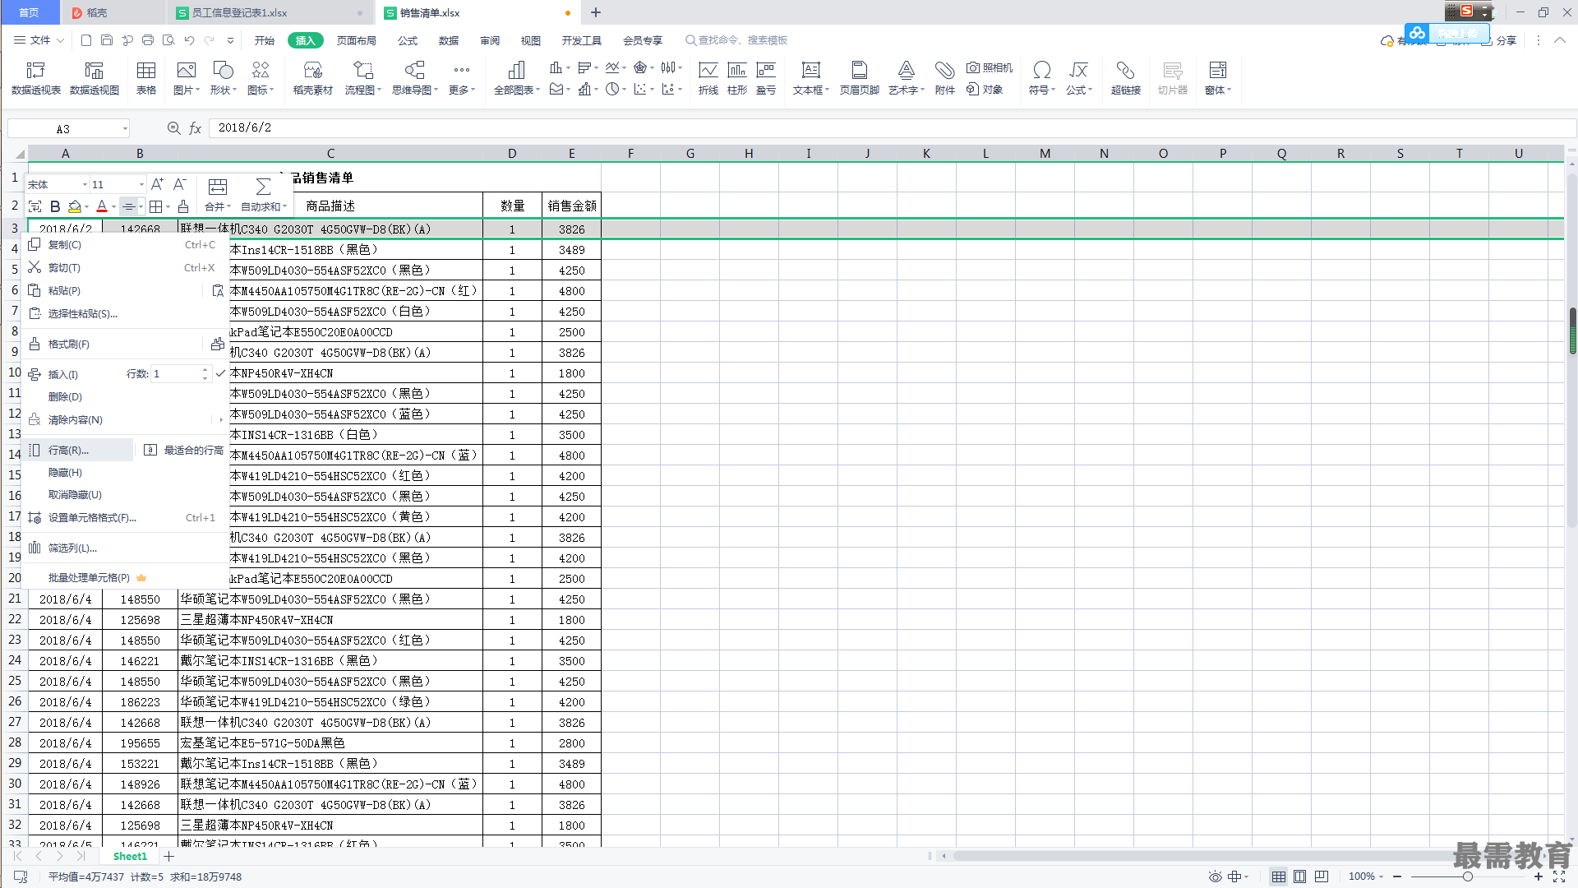Open the More (更多) insert dropdown
Image resolution: width=1578 pixels, height=888 pixels.
coord(462,78)
